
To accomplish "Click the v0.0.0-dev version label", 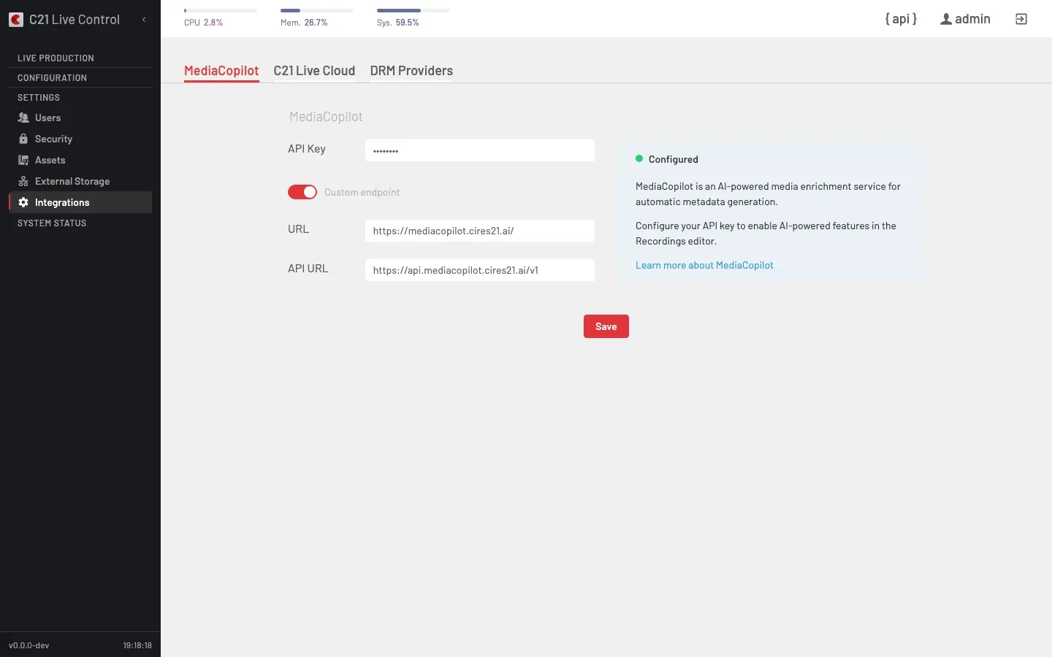I will pos(29,645).
